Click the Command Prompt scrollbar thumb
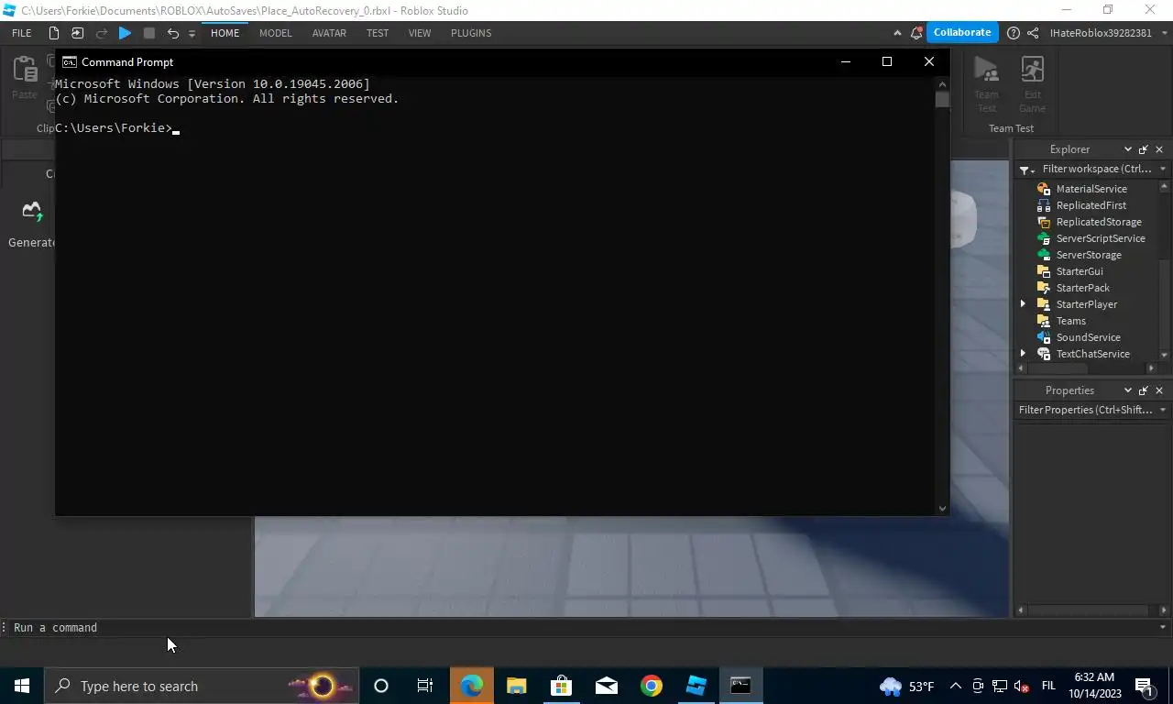 click(942, 99)
